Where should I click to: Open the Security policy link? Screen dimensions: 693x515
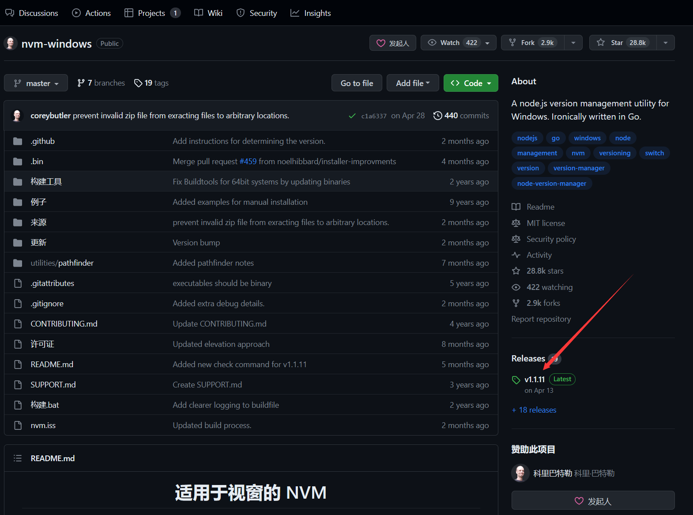[544, 239]
